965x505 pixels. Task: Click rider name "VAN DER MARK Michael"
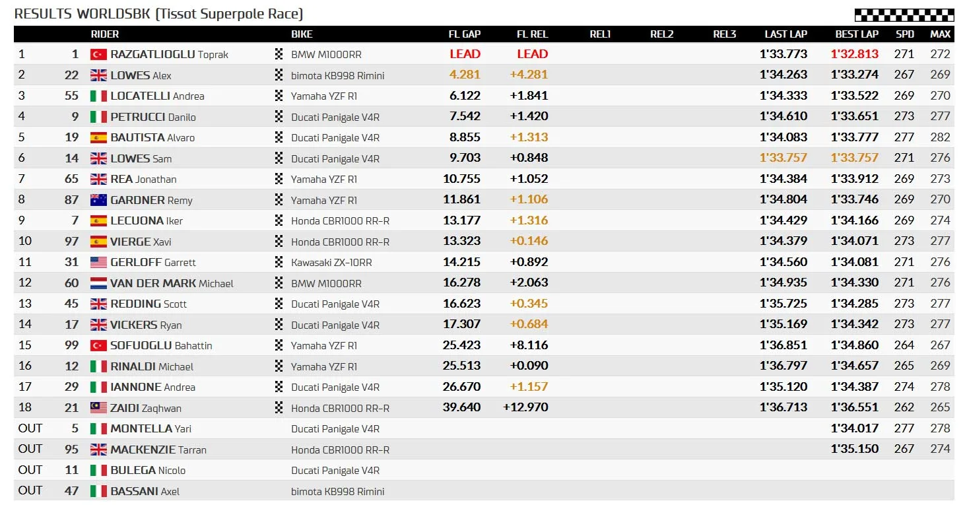(x=172, y=283)
